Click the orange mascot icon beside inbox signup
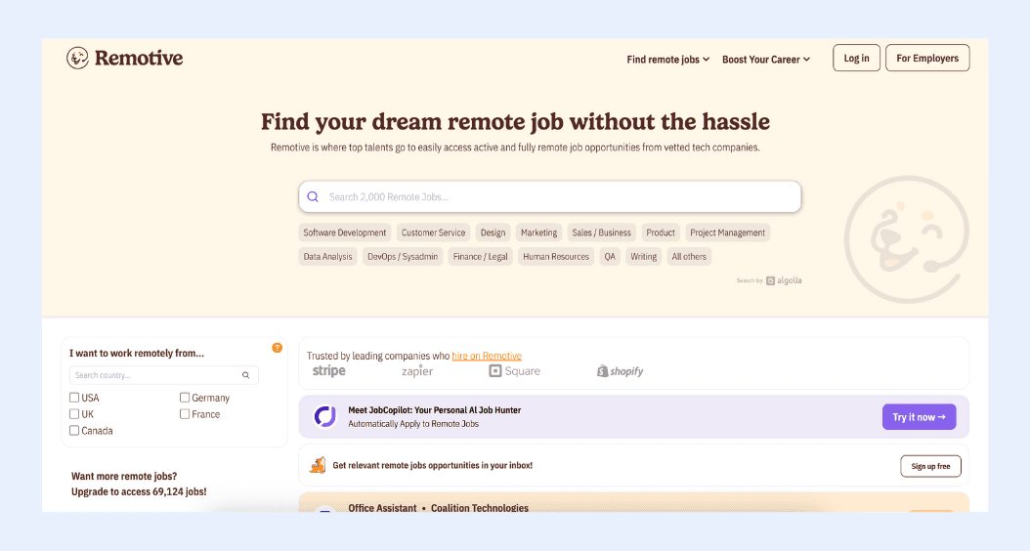The width and height of the screenshot is (1030, 551). [x=318, y=465]
